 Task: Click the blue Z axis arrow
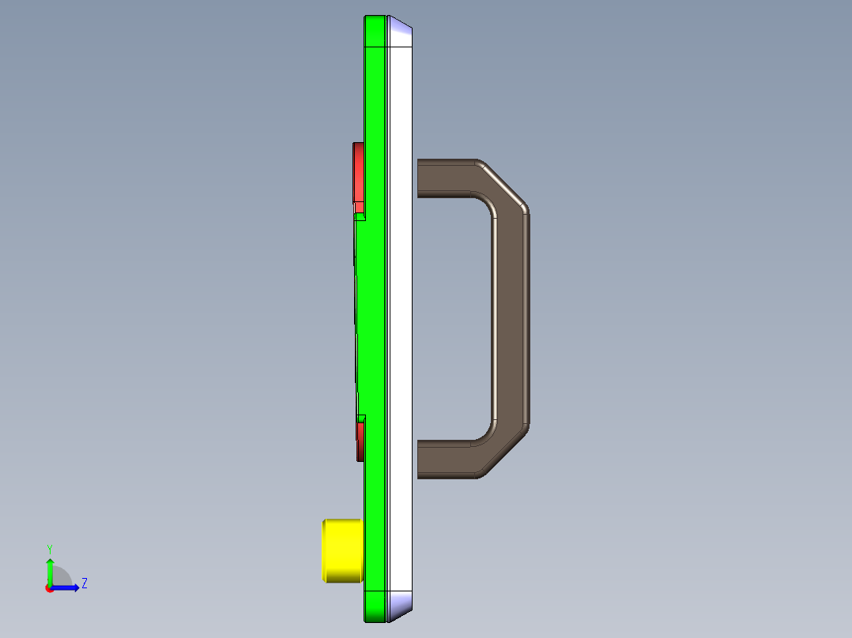[70, 587]
